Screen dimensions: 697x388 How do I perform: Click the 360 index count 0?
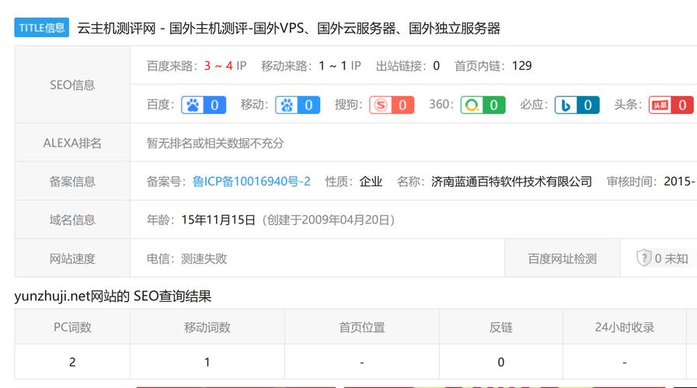tap(494, 106)
